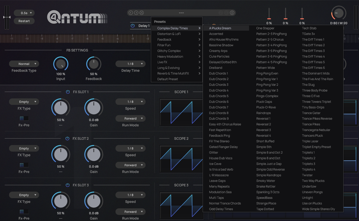Expand the Feedback preset category
The image size is (359, 221).
(x=177, y=40)
